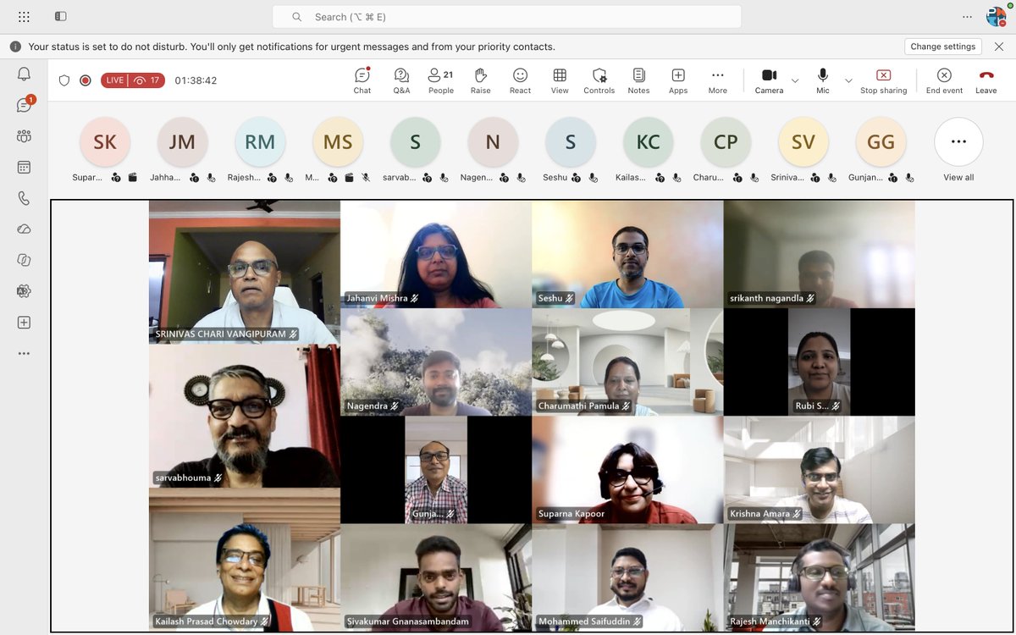Expand camera options dropdown arrow
This screenshot has width=1016, height=635.
[x=795, y=80]
